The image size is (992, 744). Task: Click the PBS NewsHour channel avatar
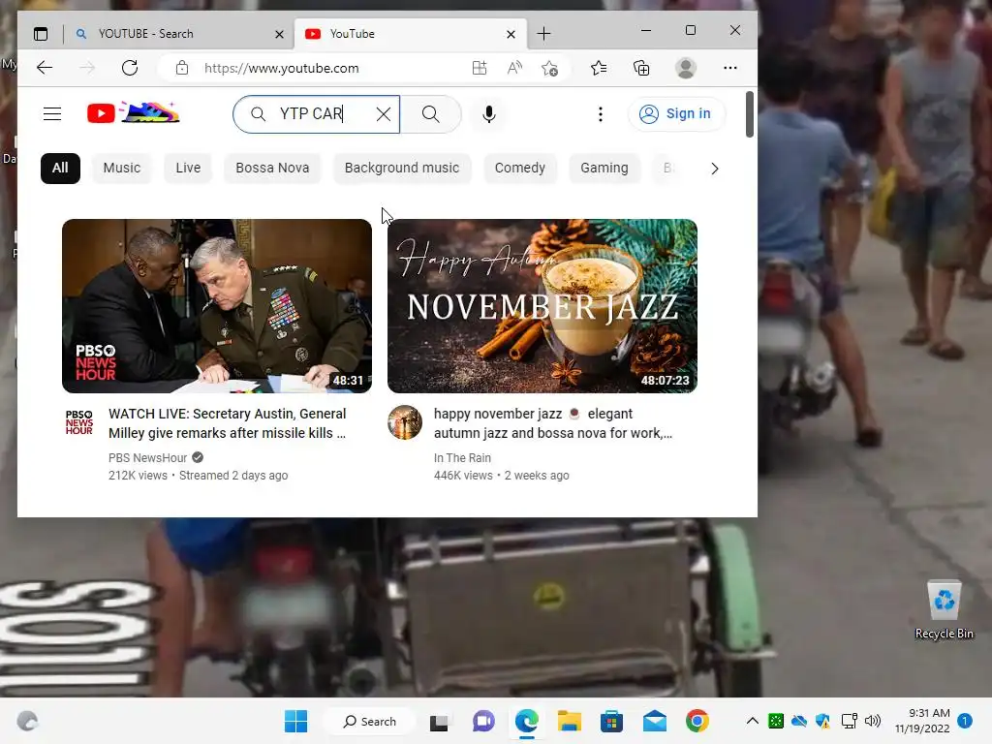point(79,422)
